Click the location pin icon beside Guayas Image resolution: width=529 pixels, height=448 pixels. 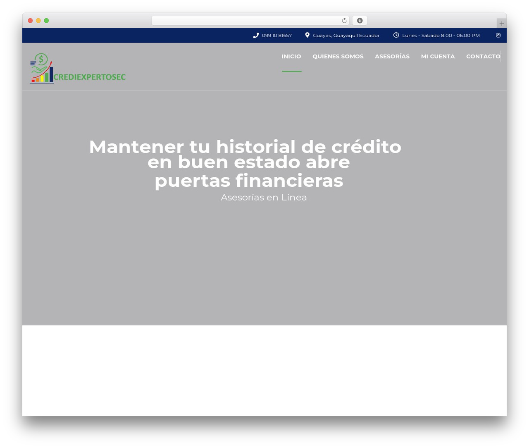(307, 35)
